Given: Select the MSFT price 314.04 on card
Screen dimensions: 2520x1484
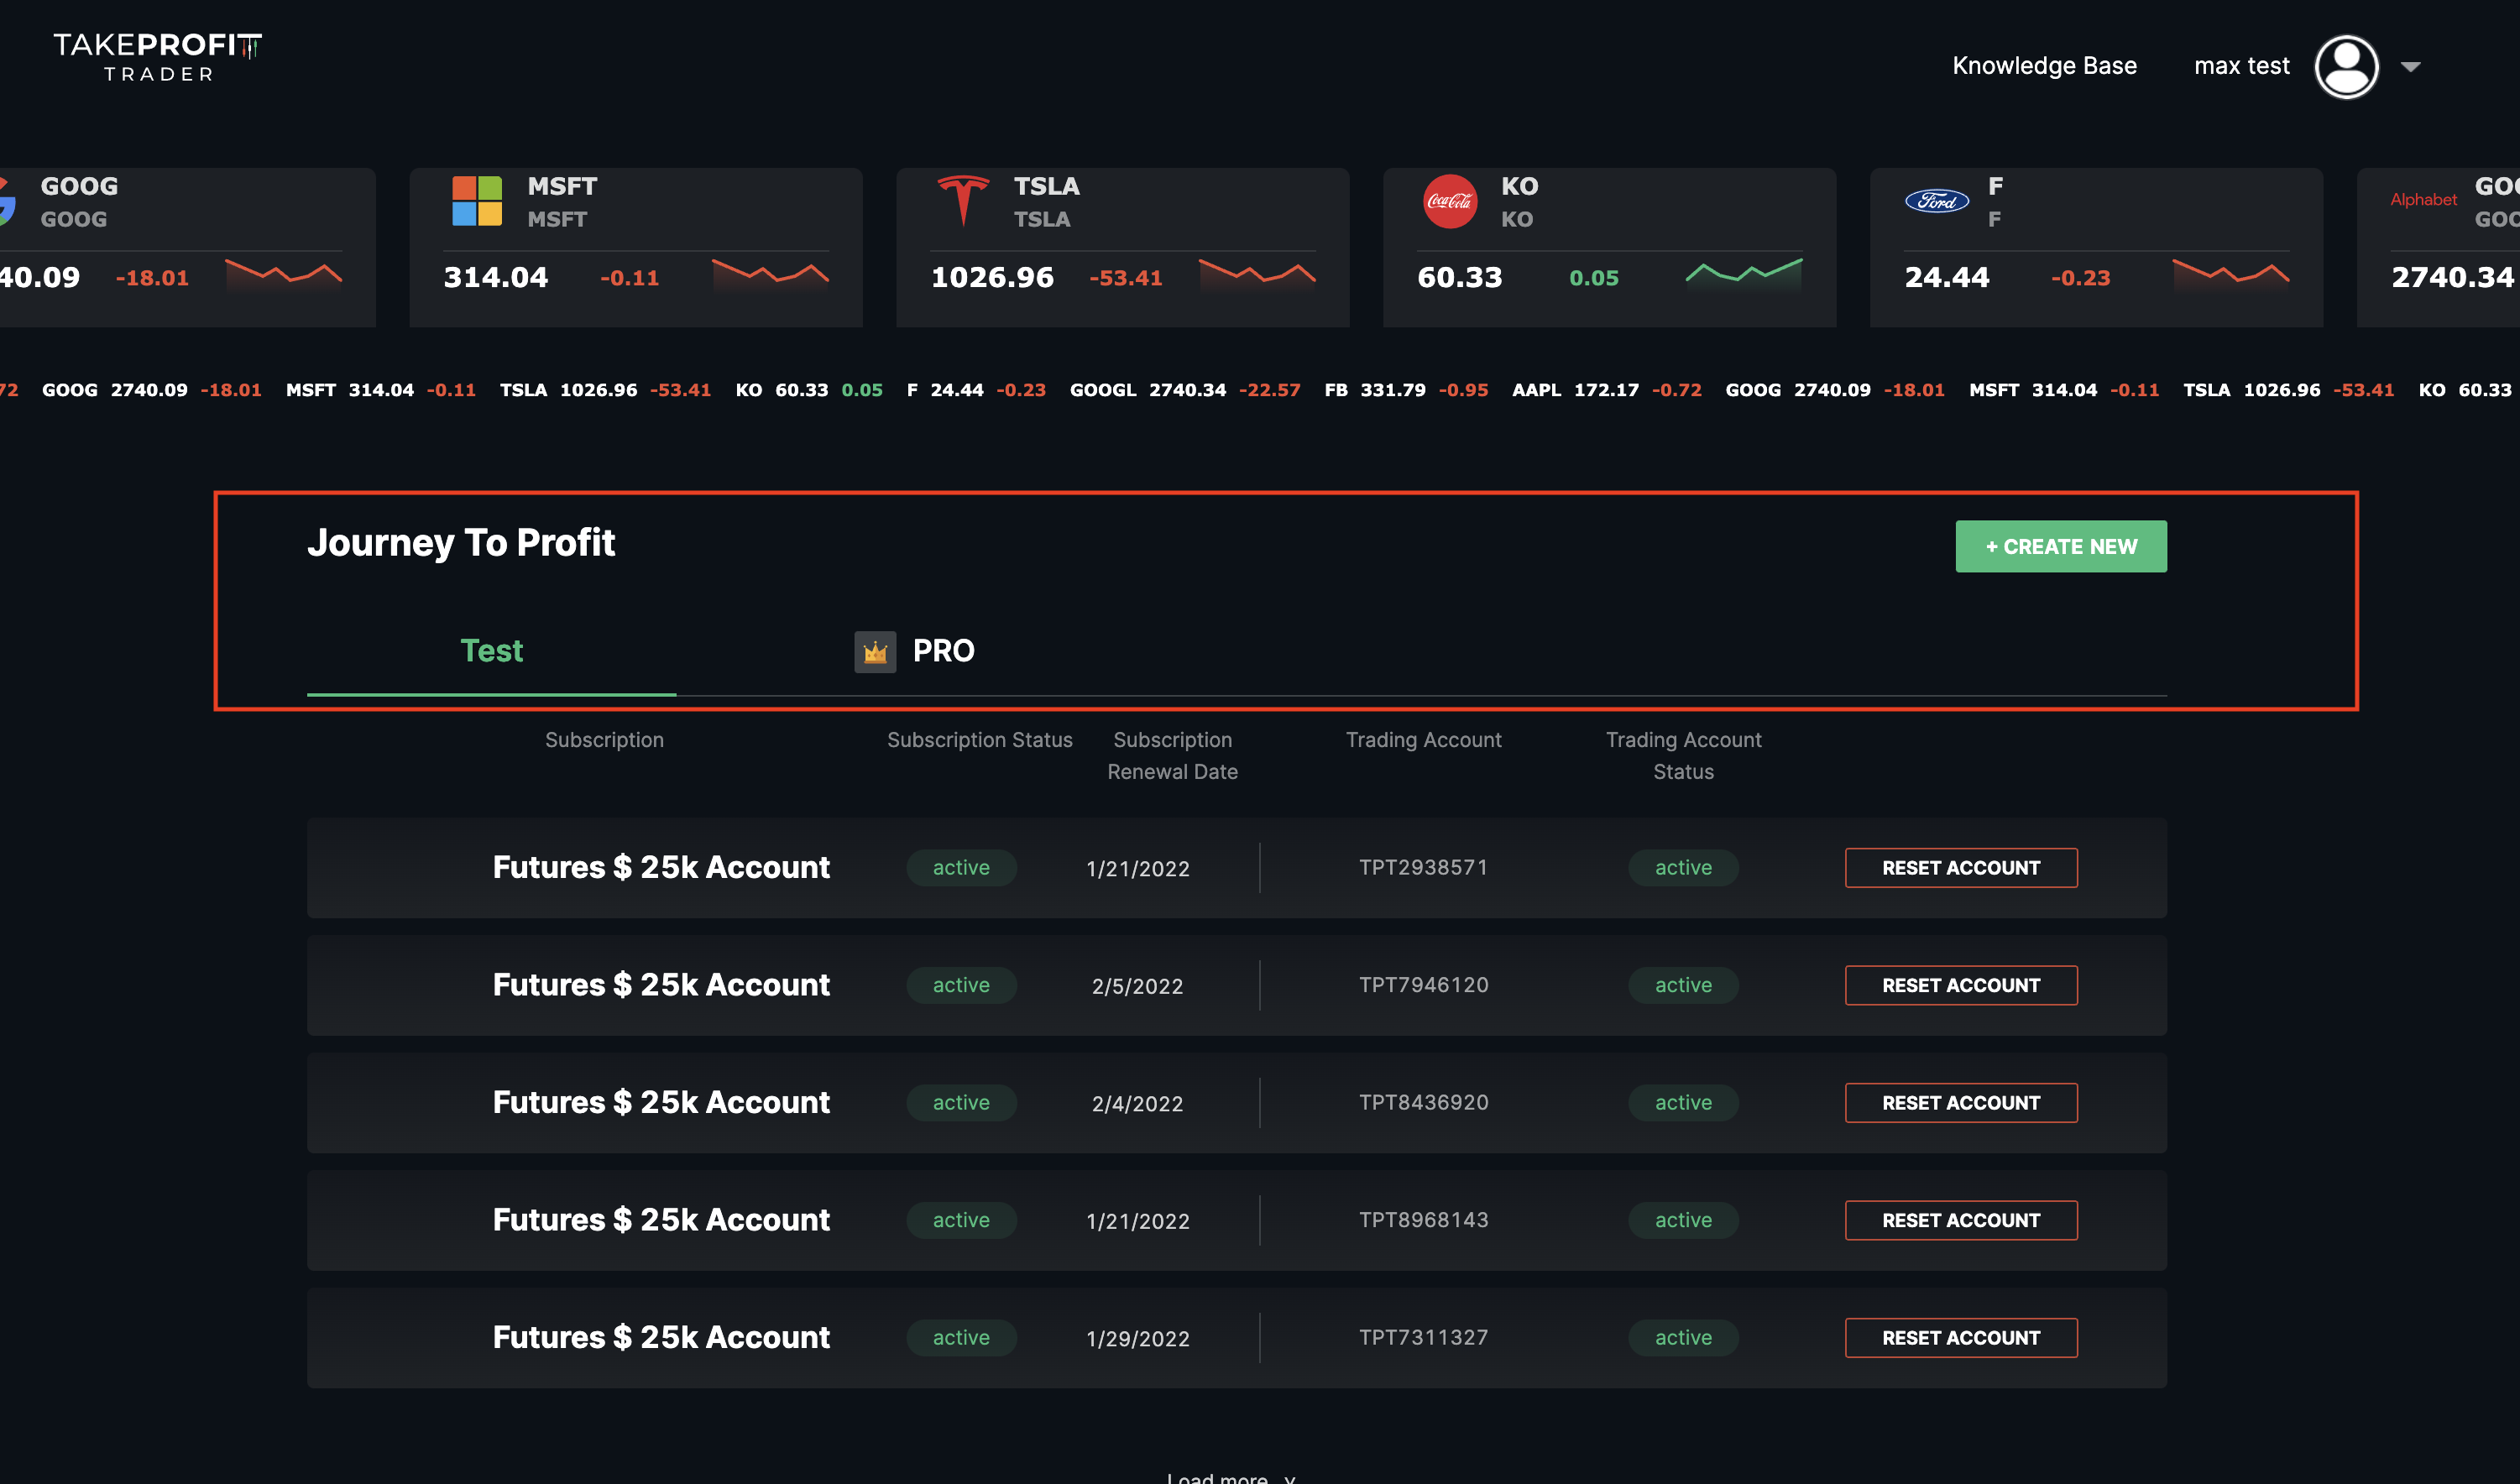Looking at the screenshot, I should [496, 277].
